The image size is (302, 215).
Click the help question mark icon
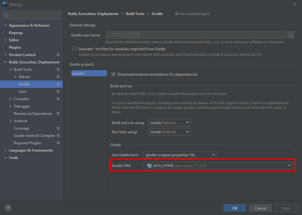pos(8,208)
